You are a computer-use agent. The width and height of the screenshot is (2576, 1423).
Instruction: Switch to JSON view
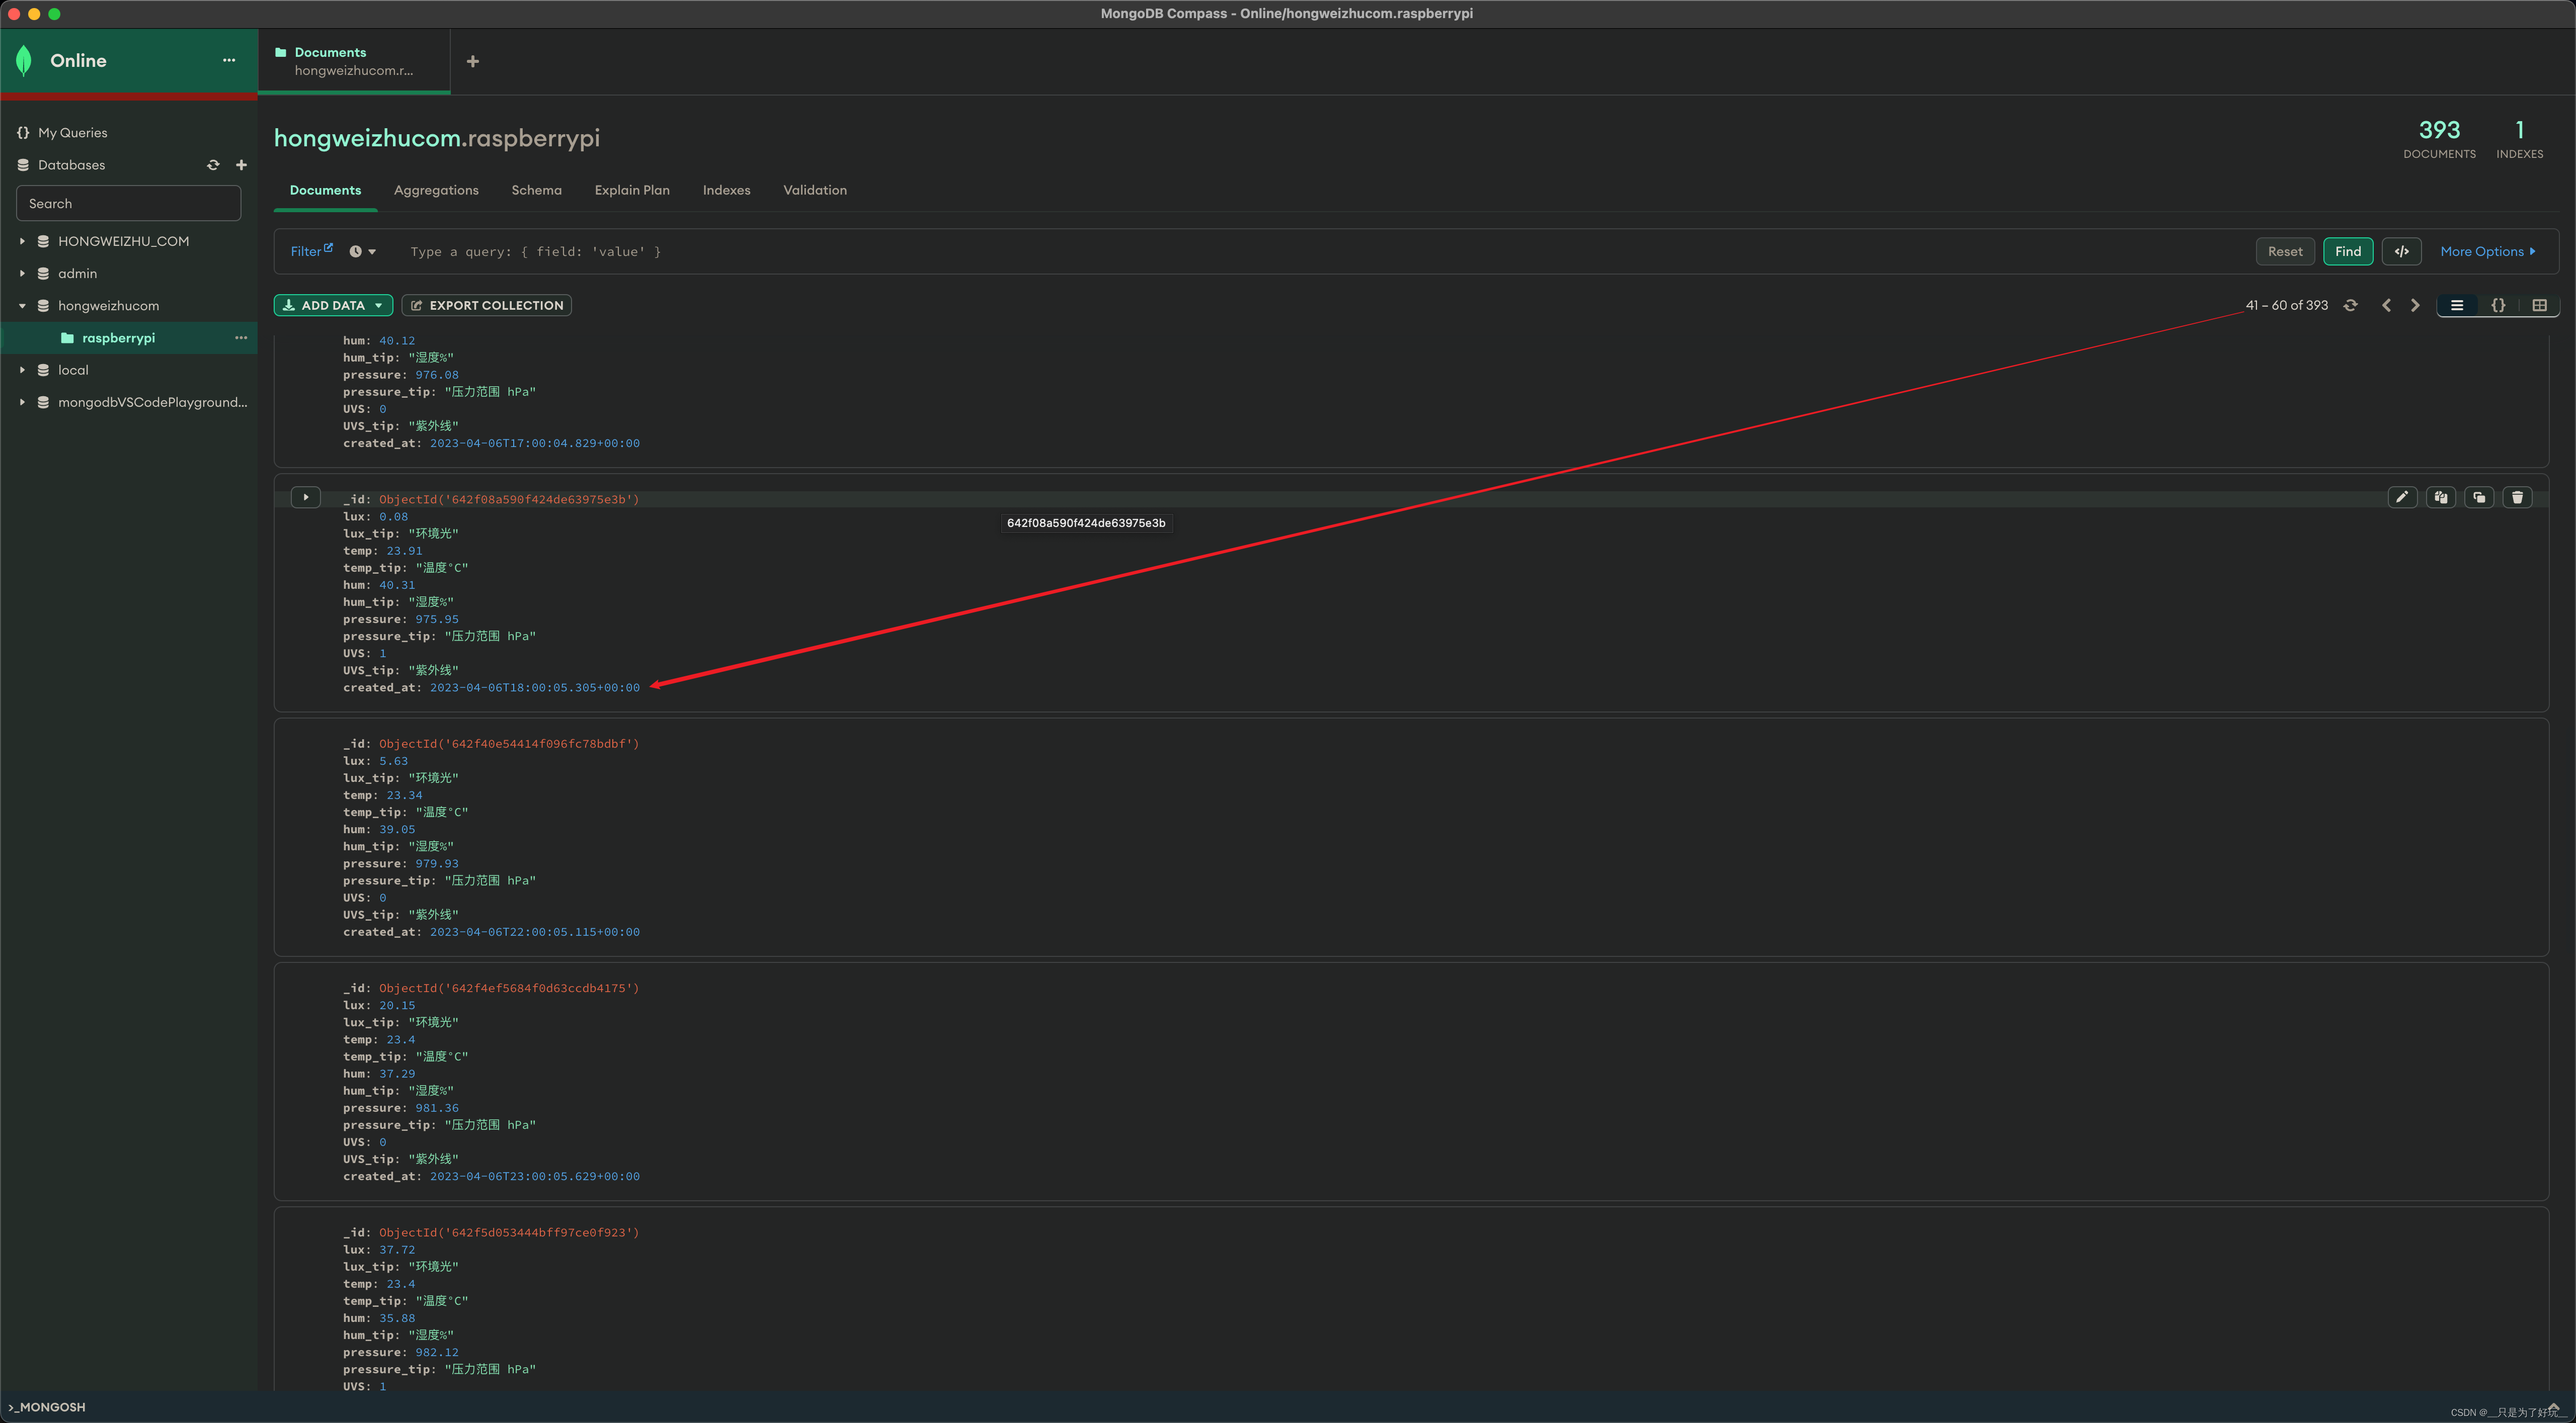2498,306
